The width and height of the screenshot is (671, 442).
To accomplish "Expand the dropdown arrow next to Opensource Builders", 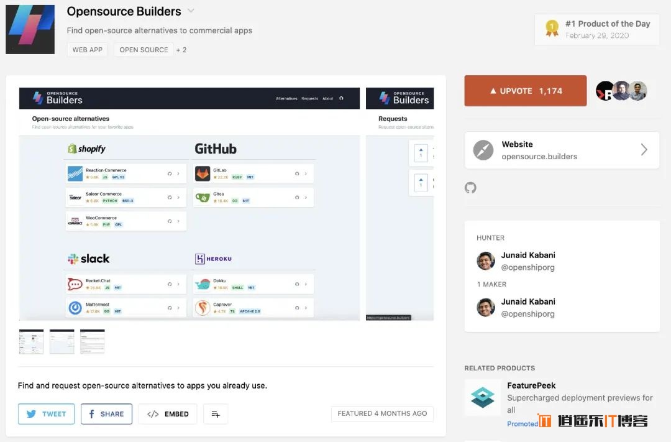I will click(191, 11).
